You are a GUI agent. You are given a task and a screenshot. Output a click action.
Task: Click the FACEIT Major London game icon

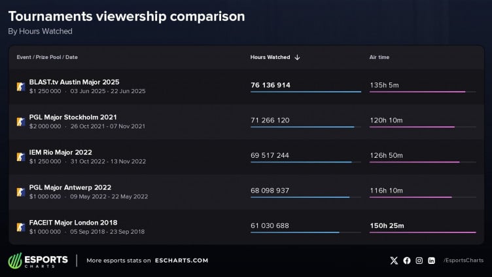pyautogui.click(x=21, y=227)
